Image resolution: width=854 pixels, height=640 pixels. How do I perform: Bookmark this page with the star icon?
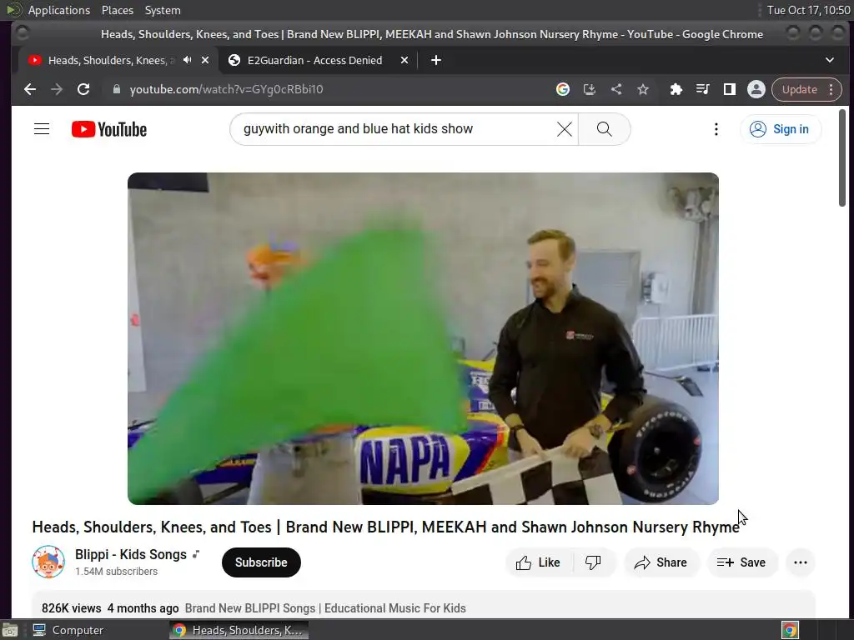(643, 89)
